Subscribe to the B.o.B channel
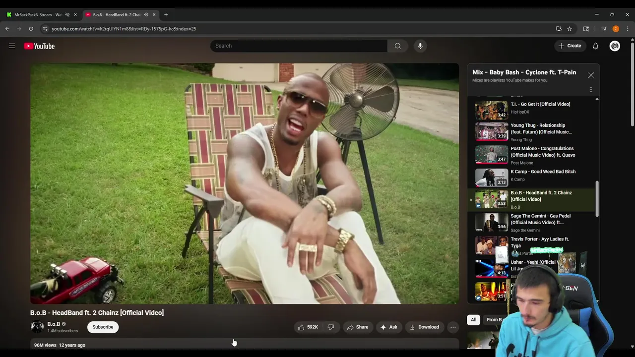This screenshot has height=357, width=635. pyautogui.click(x=103, y=327)
